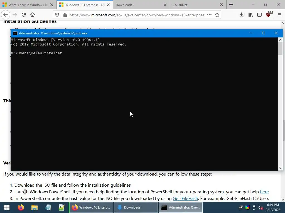
Task: Minimize the Firefox browser window
Action: point(253,4)
